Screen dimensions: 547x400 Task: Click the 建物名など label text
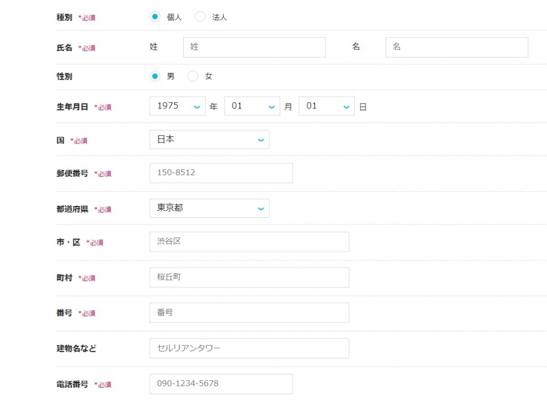tap(76, 348)
